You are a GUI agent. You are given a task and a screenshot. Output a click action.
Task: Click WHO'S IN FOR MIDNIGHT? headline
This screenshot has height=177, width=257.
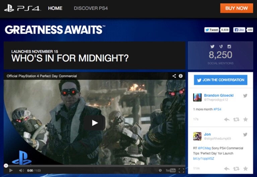pos(70,58)
